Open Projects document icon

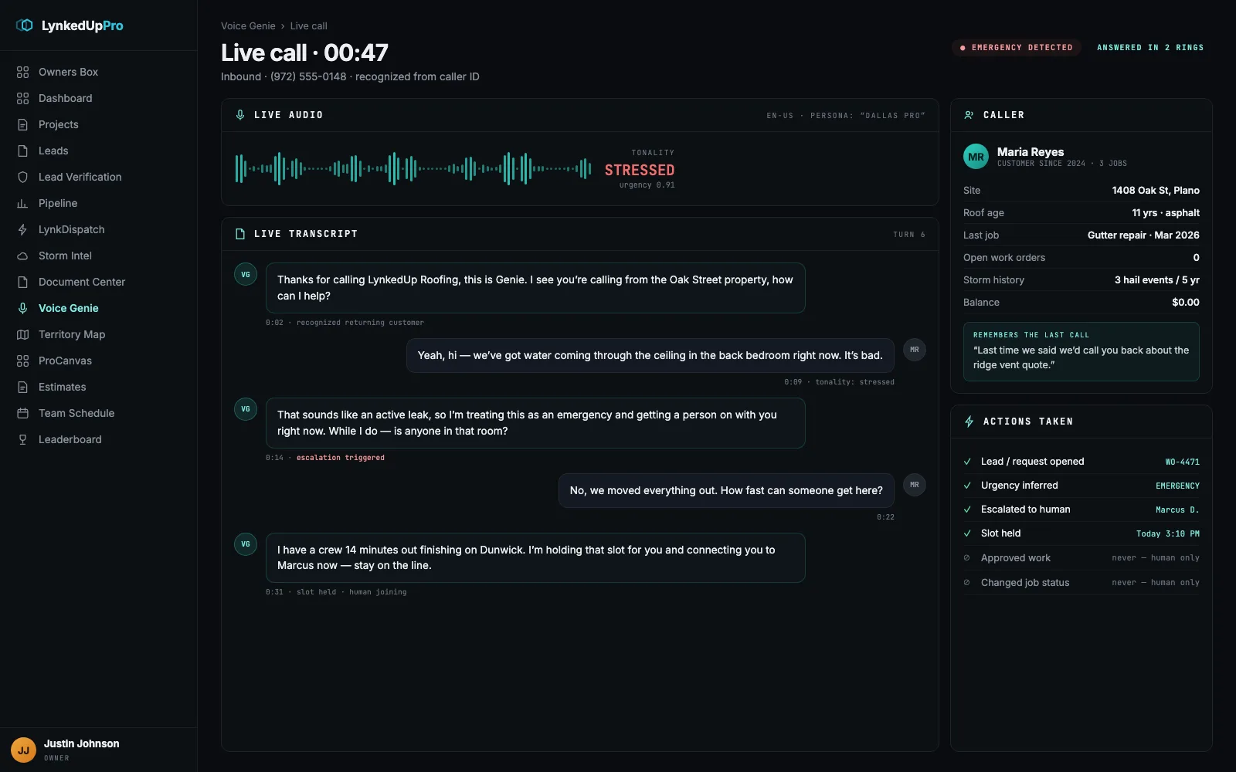click(x=22, y=124)
